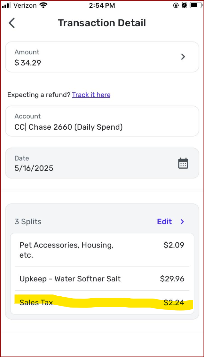Open splits using chevron beside Edit

click(182, 222)
